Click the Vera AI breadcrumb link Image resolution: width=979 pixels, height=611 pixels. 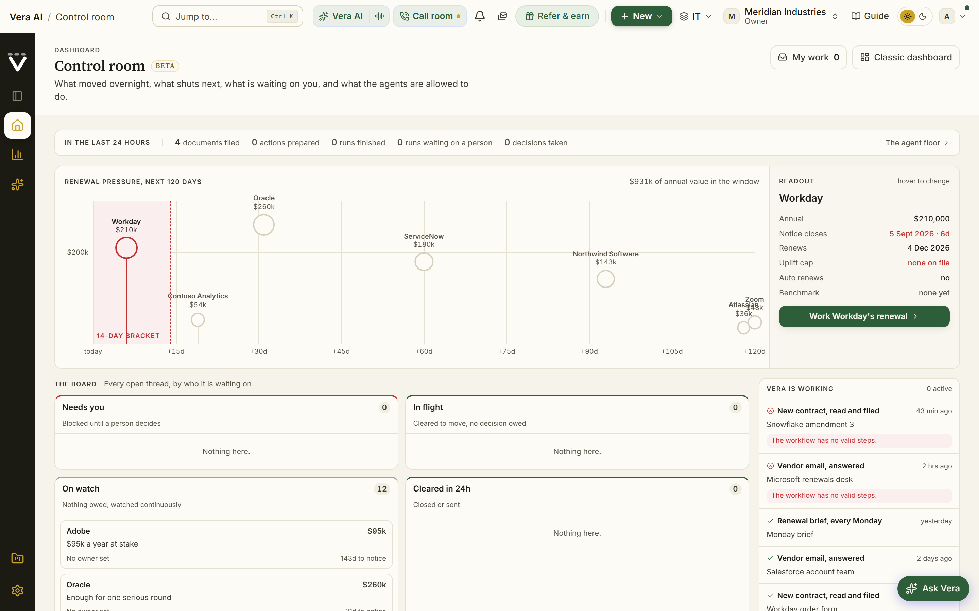tap(26, 17)
